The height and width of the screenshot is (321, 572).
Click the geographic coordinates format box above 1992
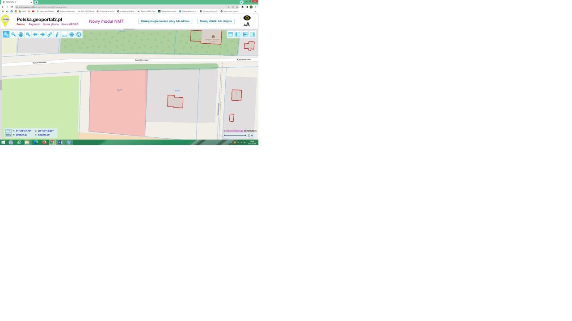point(8,131)
